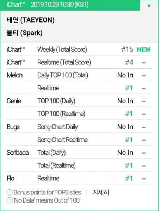Close the iChart popup with X
This screenshot has width=160, height=211.
(x=149, y=6)
